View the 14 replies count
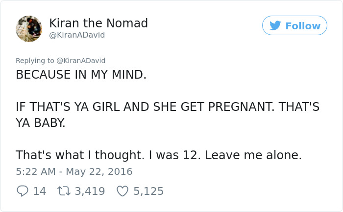This screenshot has width=343, height=212. (x=40, y=191)
